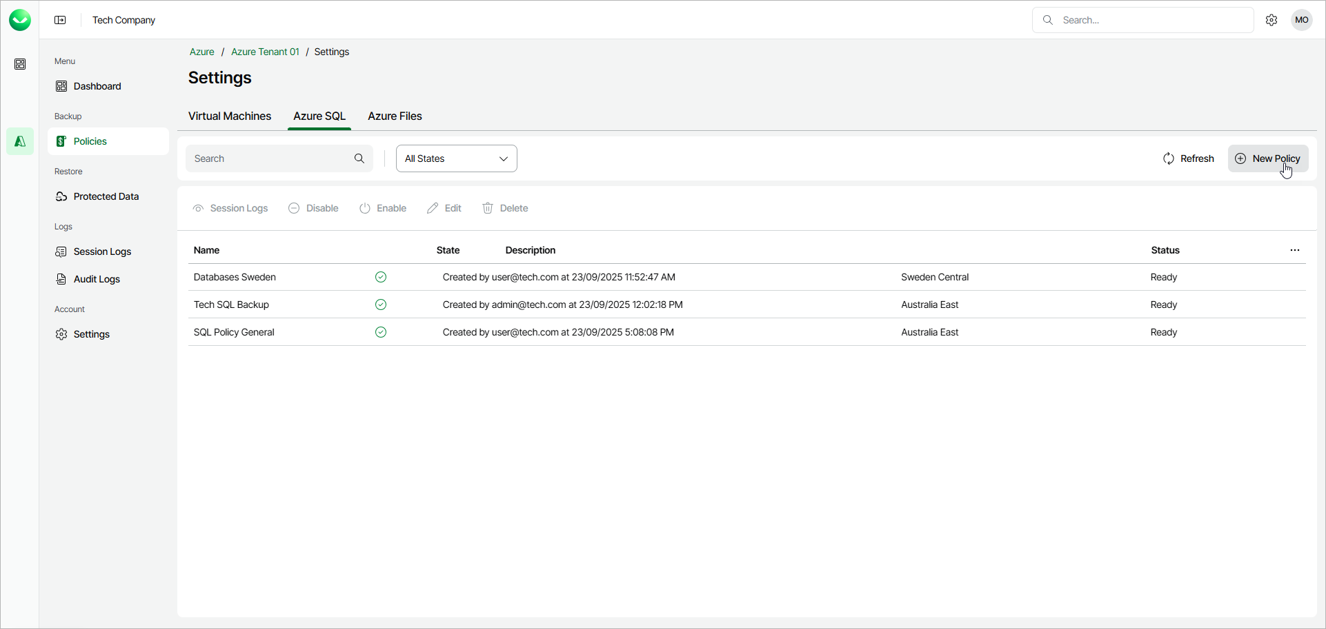Open the MO user avatar menu

(1301, 20)
